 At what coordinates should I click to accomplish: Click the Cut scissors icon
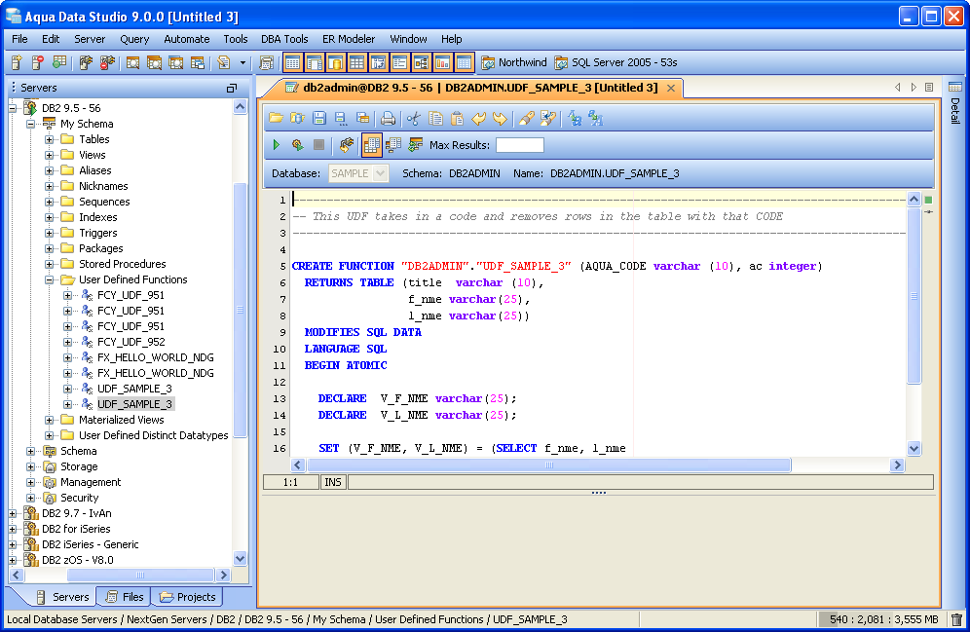tap(413, 118)
